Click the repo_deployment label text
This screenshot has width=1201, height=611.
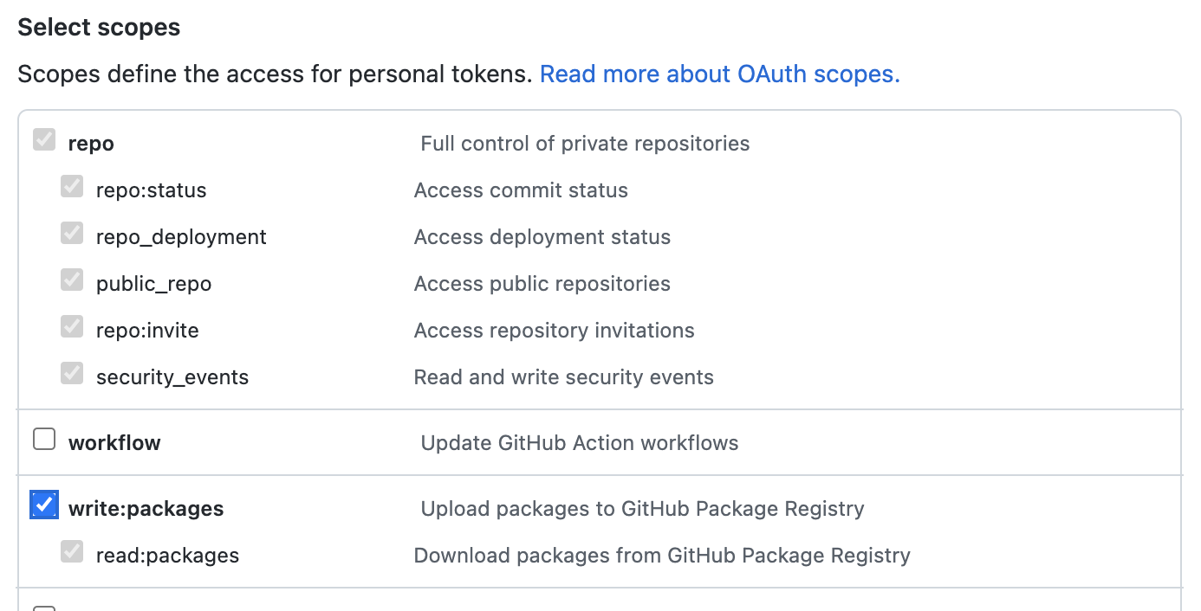tap(181, 237)
